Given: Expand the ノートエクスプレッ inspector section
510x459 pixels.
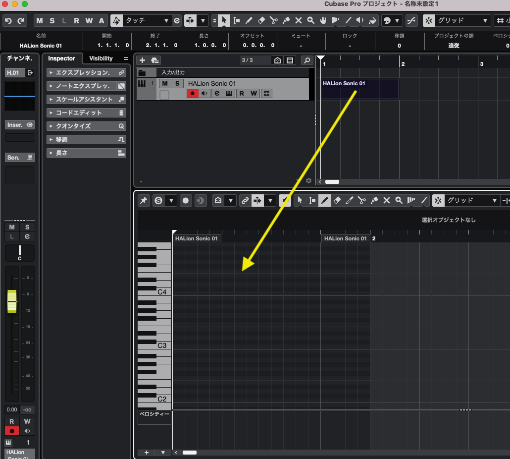Looking at the screenshot, I should (86, 86).
